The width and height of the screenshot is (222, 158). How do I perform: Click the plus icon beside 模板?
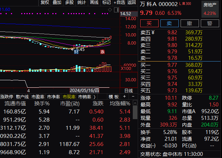click(x=124, y=96)
